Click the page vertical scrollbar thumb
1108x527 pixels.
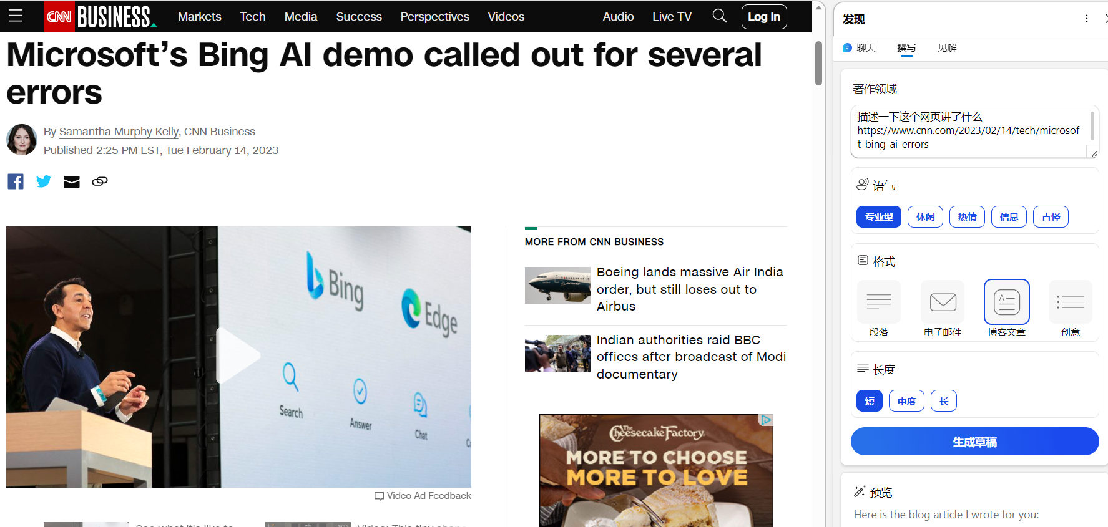pyautogui.click(x=818, y=64)
